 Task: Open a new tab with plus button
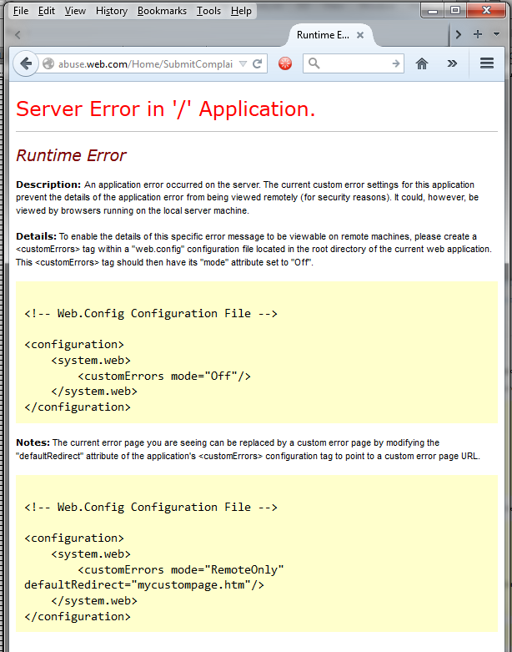point(478,34)
